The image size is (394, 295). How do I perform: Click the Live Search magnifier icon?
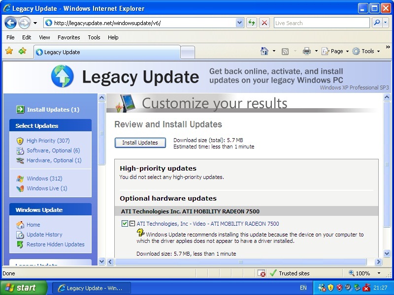(377, 23)
